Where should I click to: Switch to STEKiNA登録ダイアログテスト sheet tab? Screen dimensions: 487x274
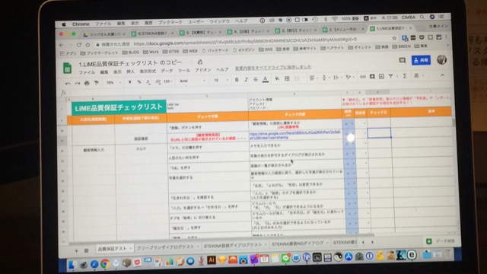233,245
